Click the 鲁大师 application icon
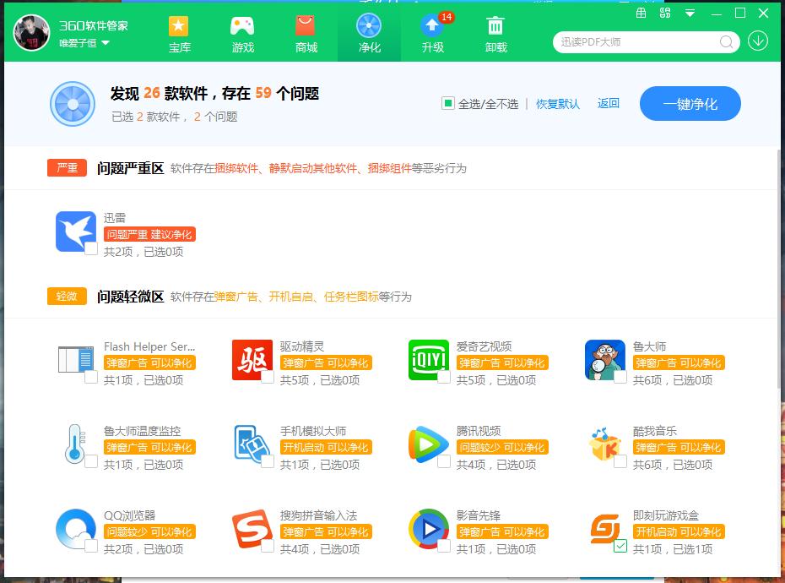 (x=604, y=359)
